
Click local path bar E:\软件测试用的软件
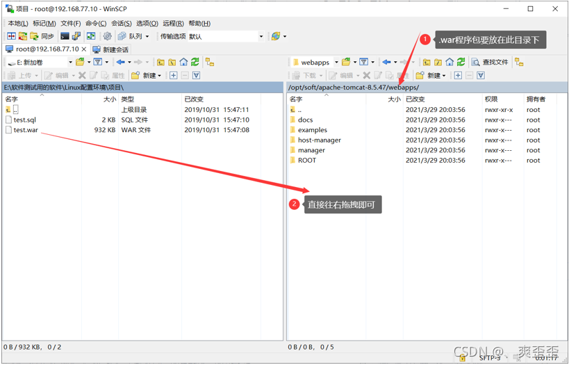coord(142,88)
